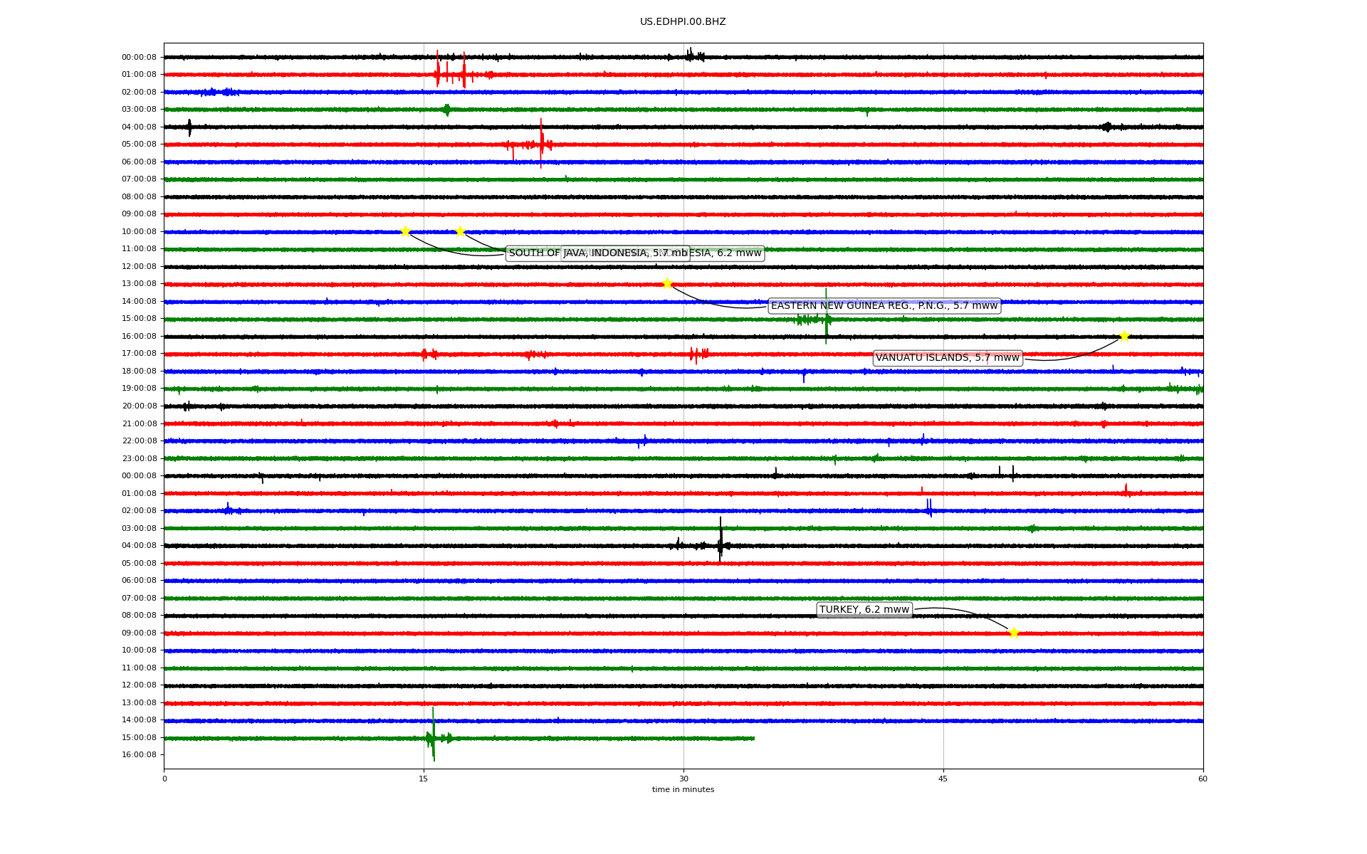
Task: Click the 20:00:08 row label
Action: [x=139, y=406]
